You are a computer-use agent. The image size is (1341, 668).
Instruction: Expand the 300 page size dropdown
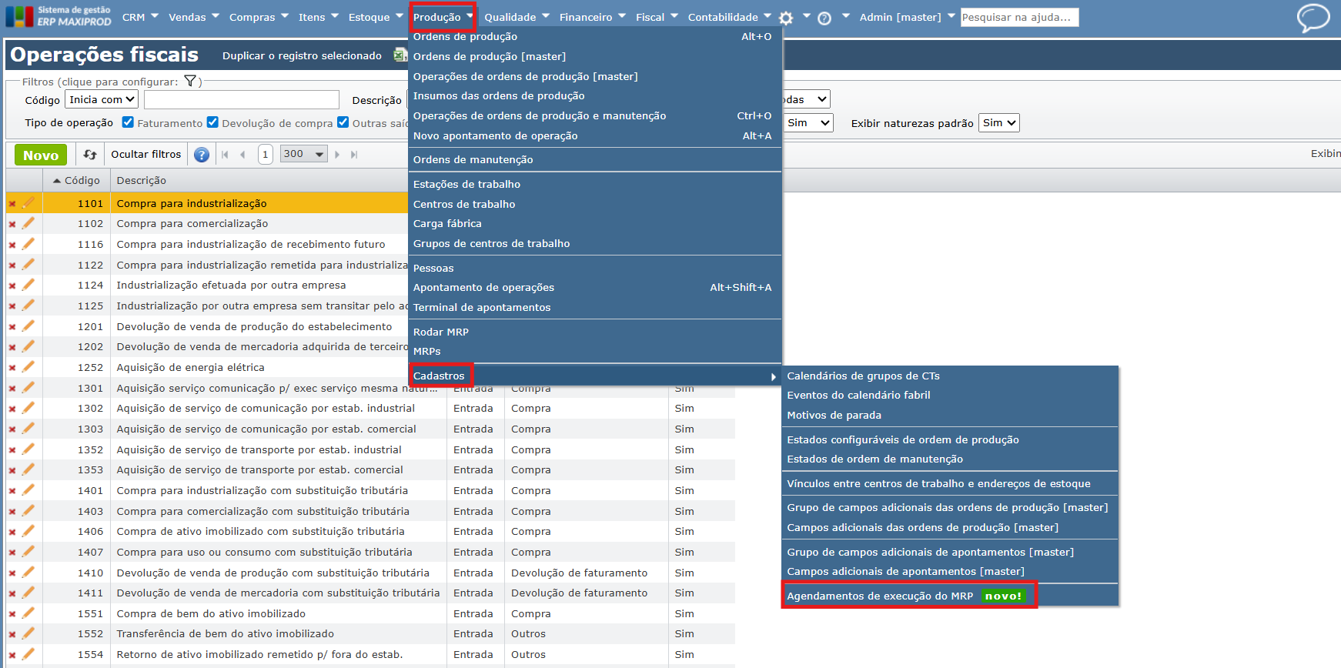(x=304, y=154)
